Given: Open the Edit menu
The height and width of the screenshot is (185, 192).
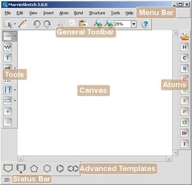Looking at the screenshot, I should (x=20, y=13).
